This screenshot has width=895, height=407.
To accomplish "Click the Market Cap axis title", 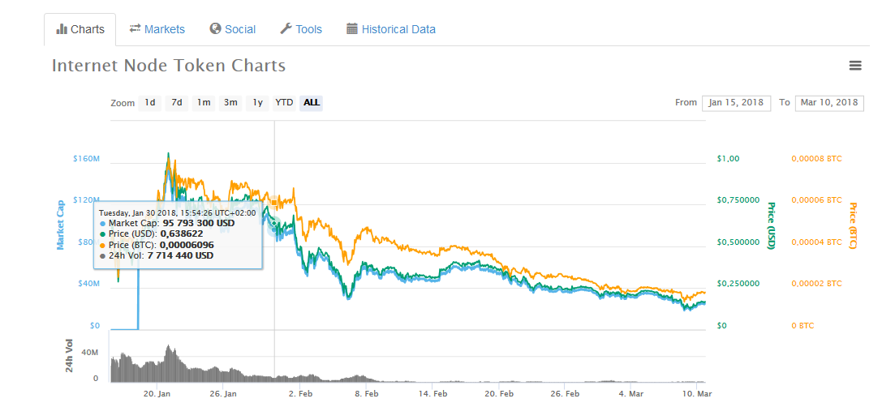I will (x=60, y=225).
